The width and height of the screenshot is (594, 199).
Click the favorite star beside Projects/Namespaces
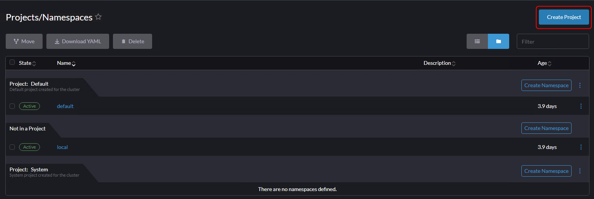click(x=98, y=17)
